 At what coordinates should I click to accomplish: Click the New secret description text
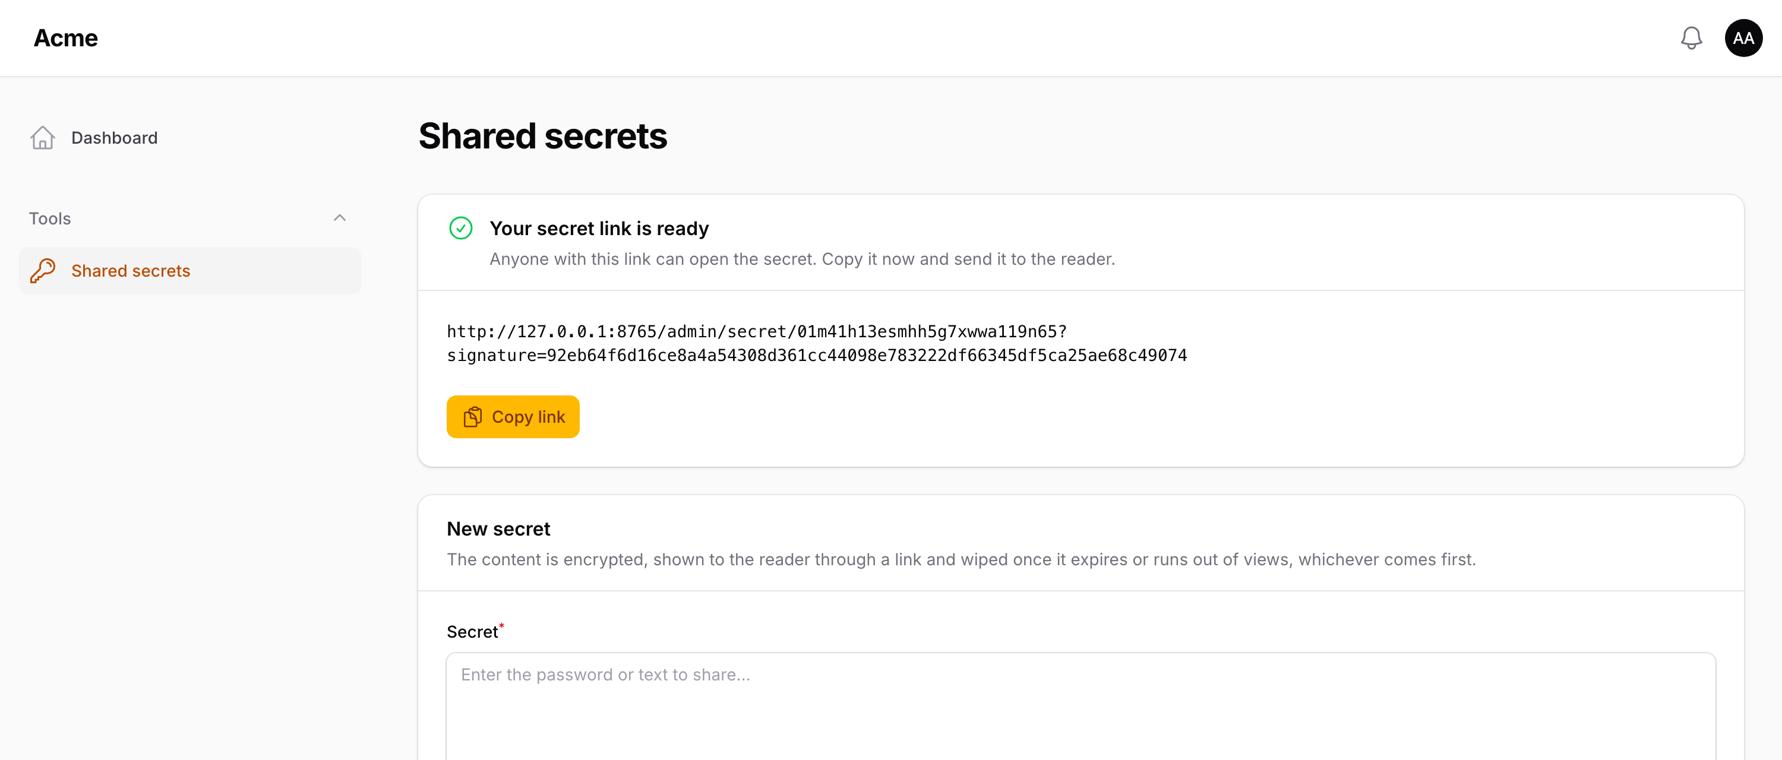point(961,559)
